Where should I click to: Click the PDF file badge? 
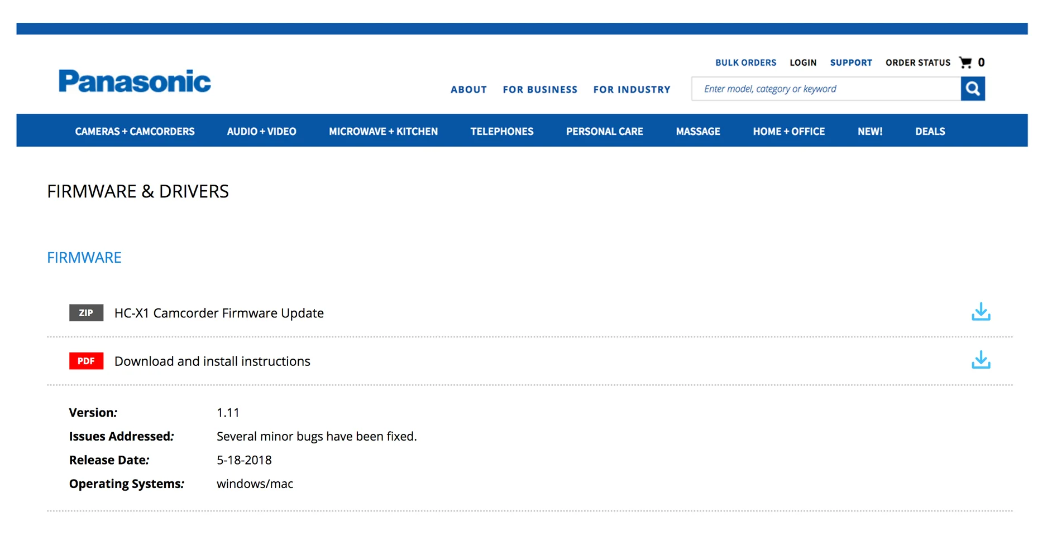click(x=86, y=361)
